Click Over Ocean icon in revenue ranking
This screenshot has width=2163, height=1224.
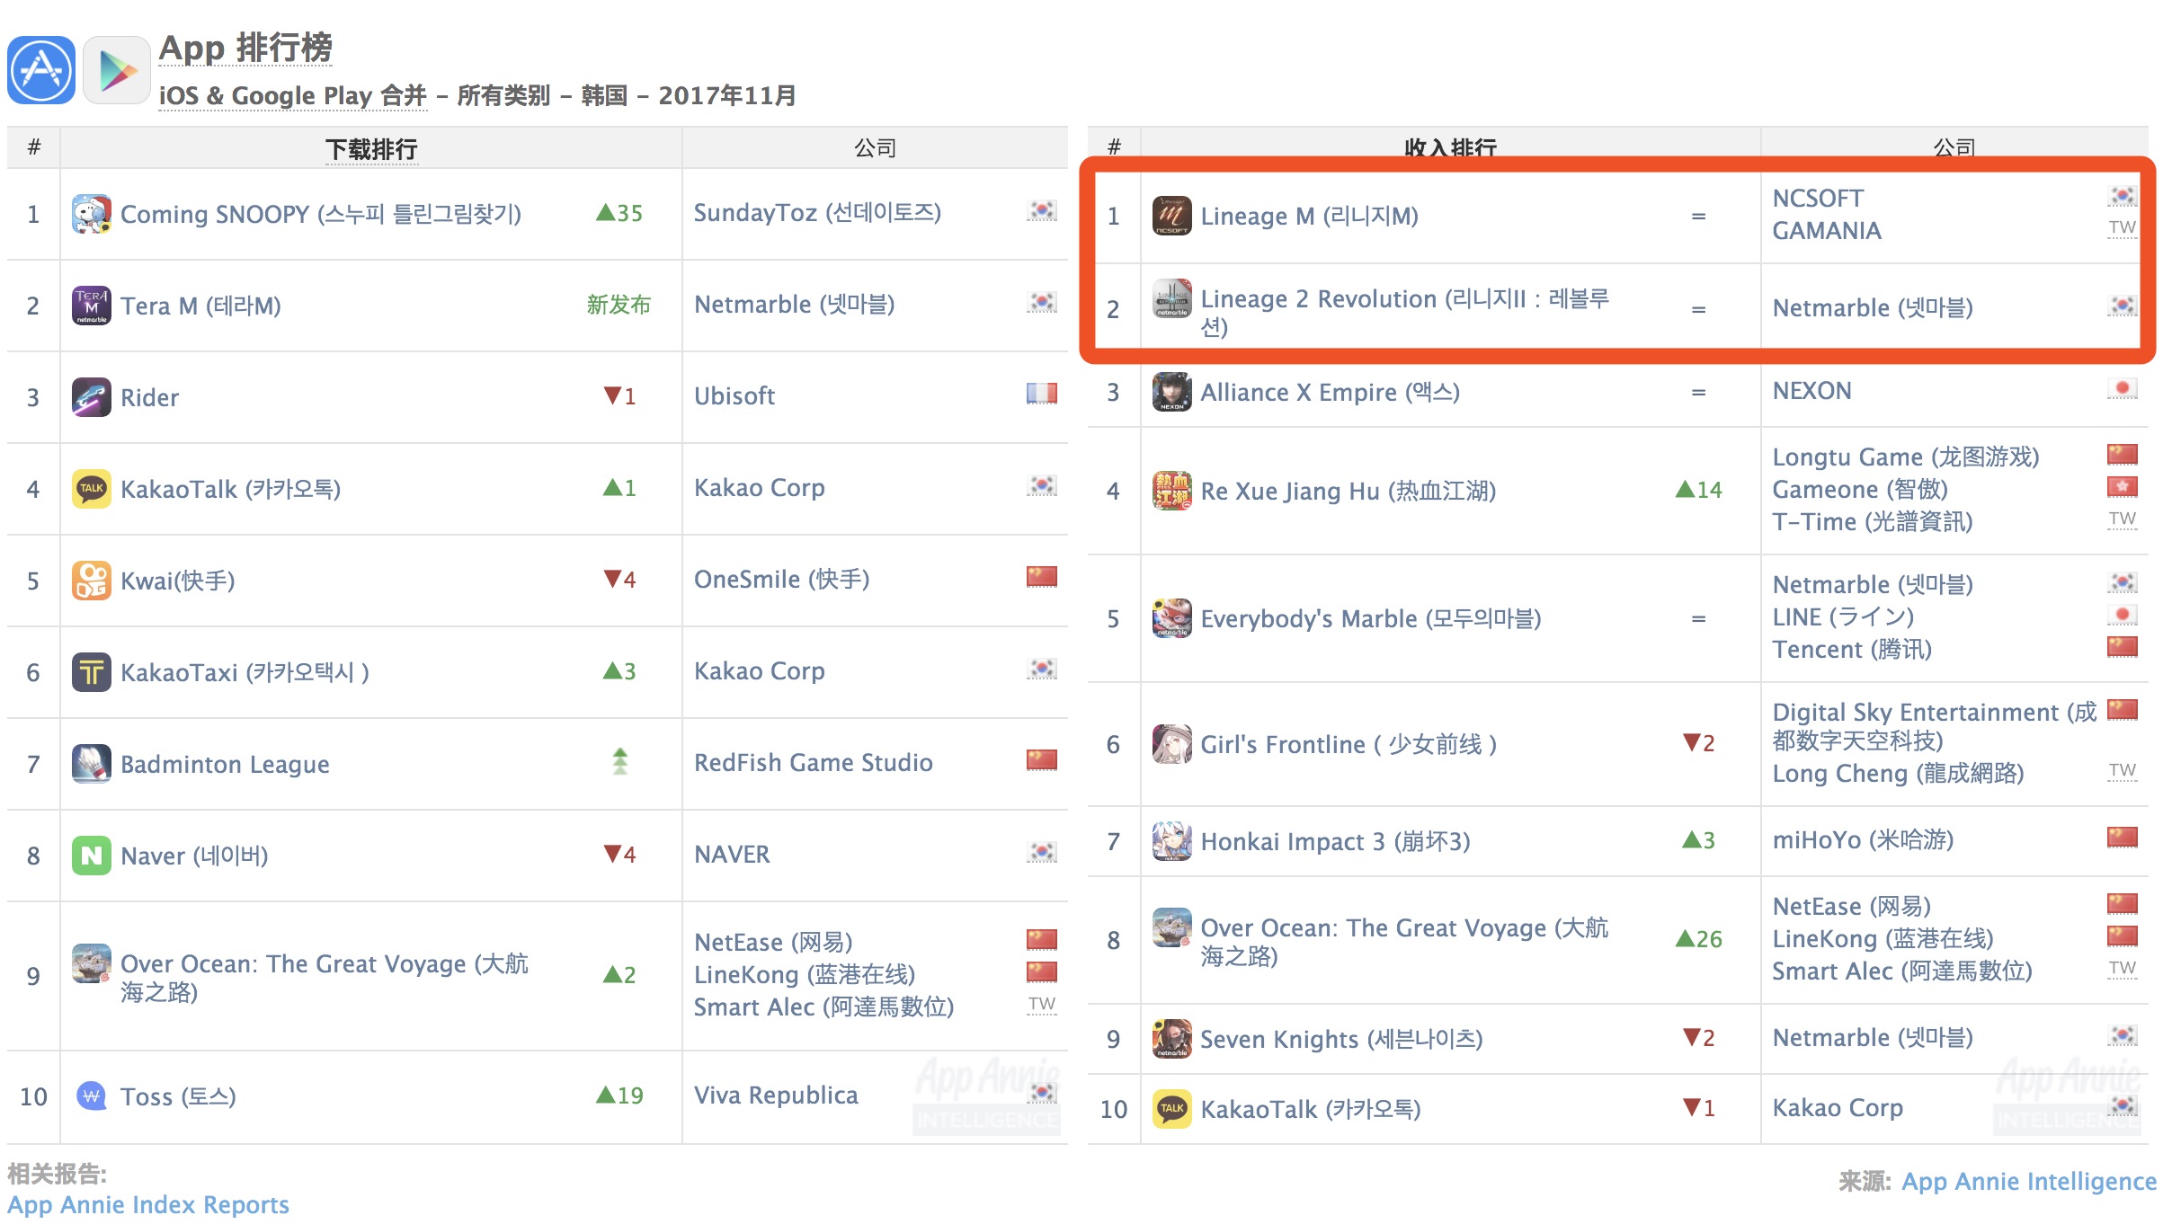[x=1172, y=927]
